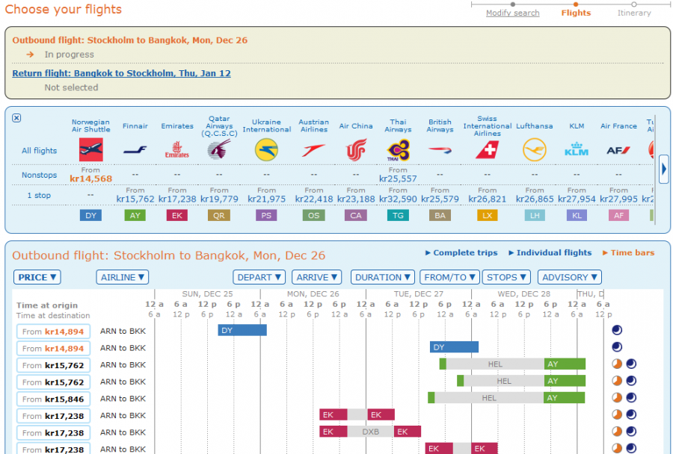Click the Modify search step link
Image resolution: width=673 pixels, height=454 pixels.
[512, 13]
